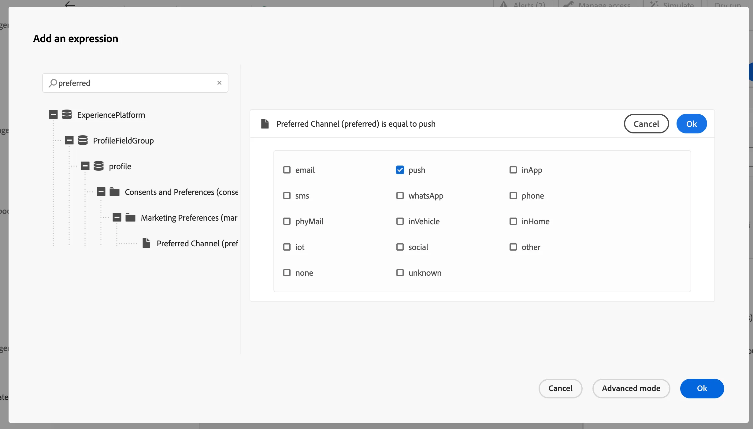The height and width of the screenshot is (429, 753).
Task: Uncheck the push channel checkbox
Action: (x=400, y=170)
